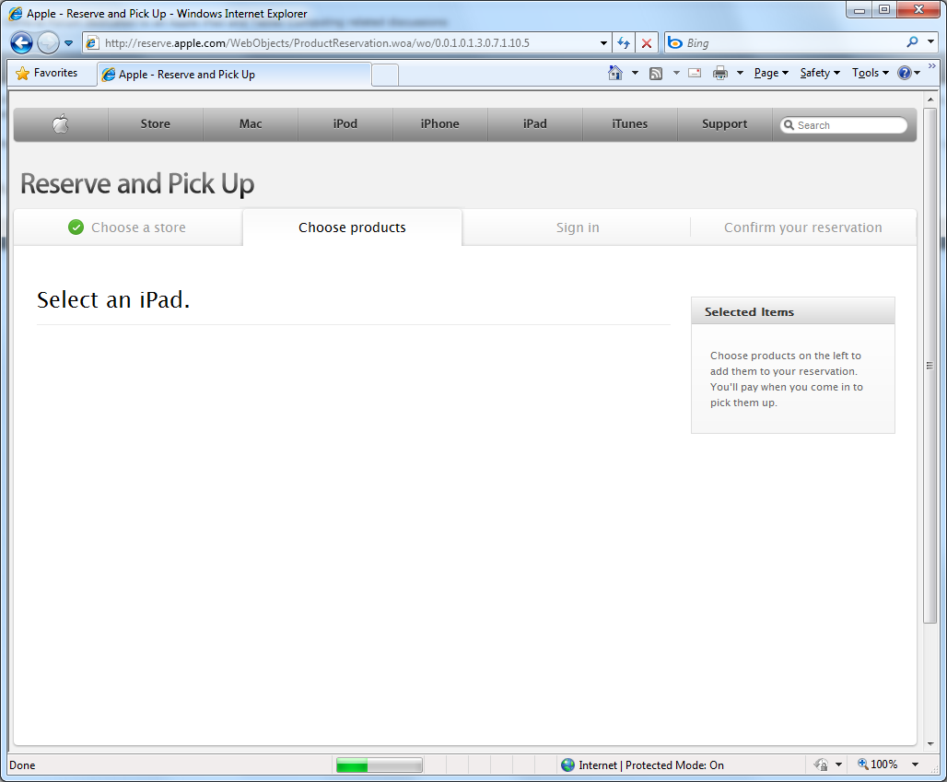Viewport: 947px width, 782px height.
Task: Expand the security status dropdown arrow
Action: pos(838,765)
